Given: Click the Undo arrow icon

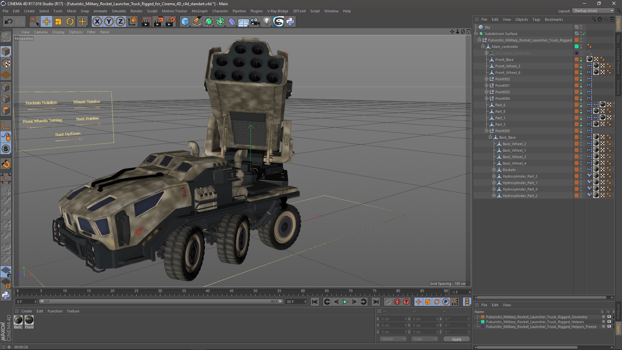Looking at the screenshot, I should click(8, 22).
